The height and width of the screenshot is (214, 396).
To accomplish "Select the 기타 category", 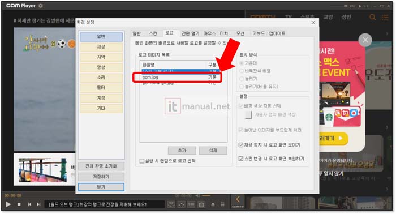I will pyautogui.click(x=101, y=108).
